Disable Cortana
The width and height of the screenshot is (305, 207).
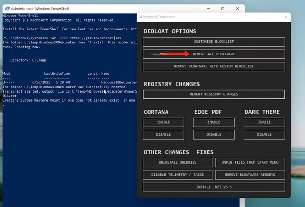163,135
